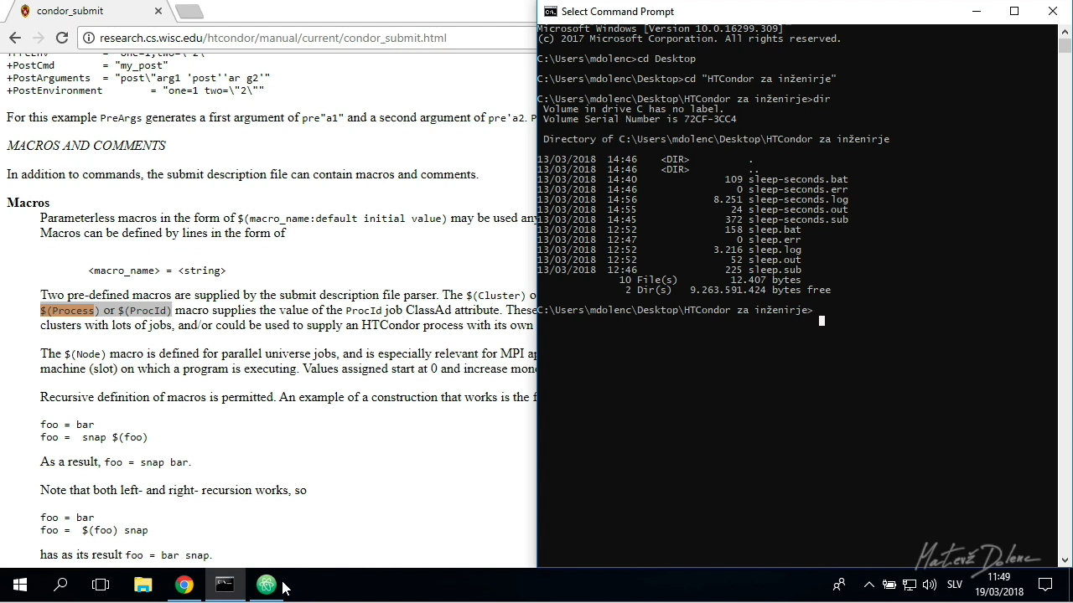Open Command Prompt window system menu icon
Screen dimensions: 1073x603
(x=550, y=11)
